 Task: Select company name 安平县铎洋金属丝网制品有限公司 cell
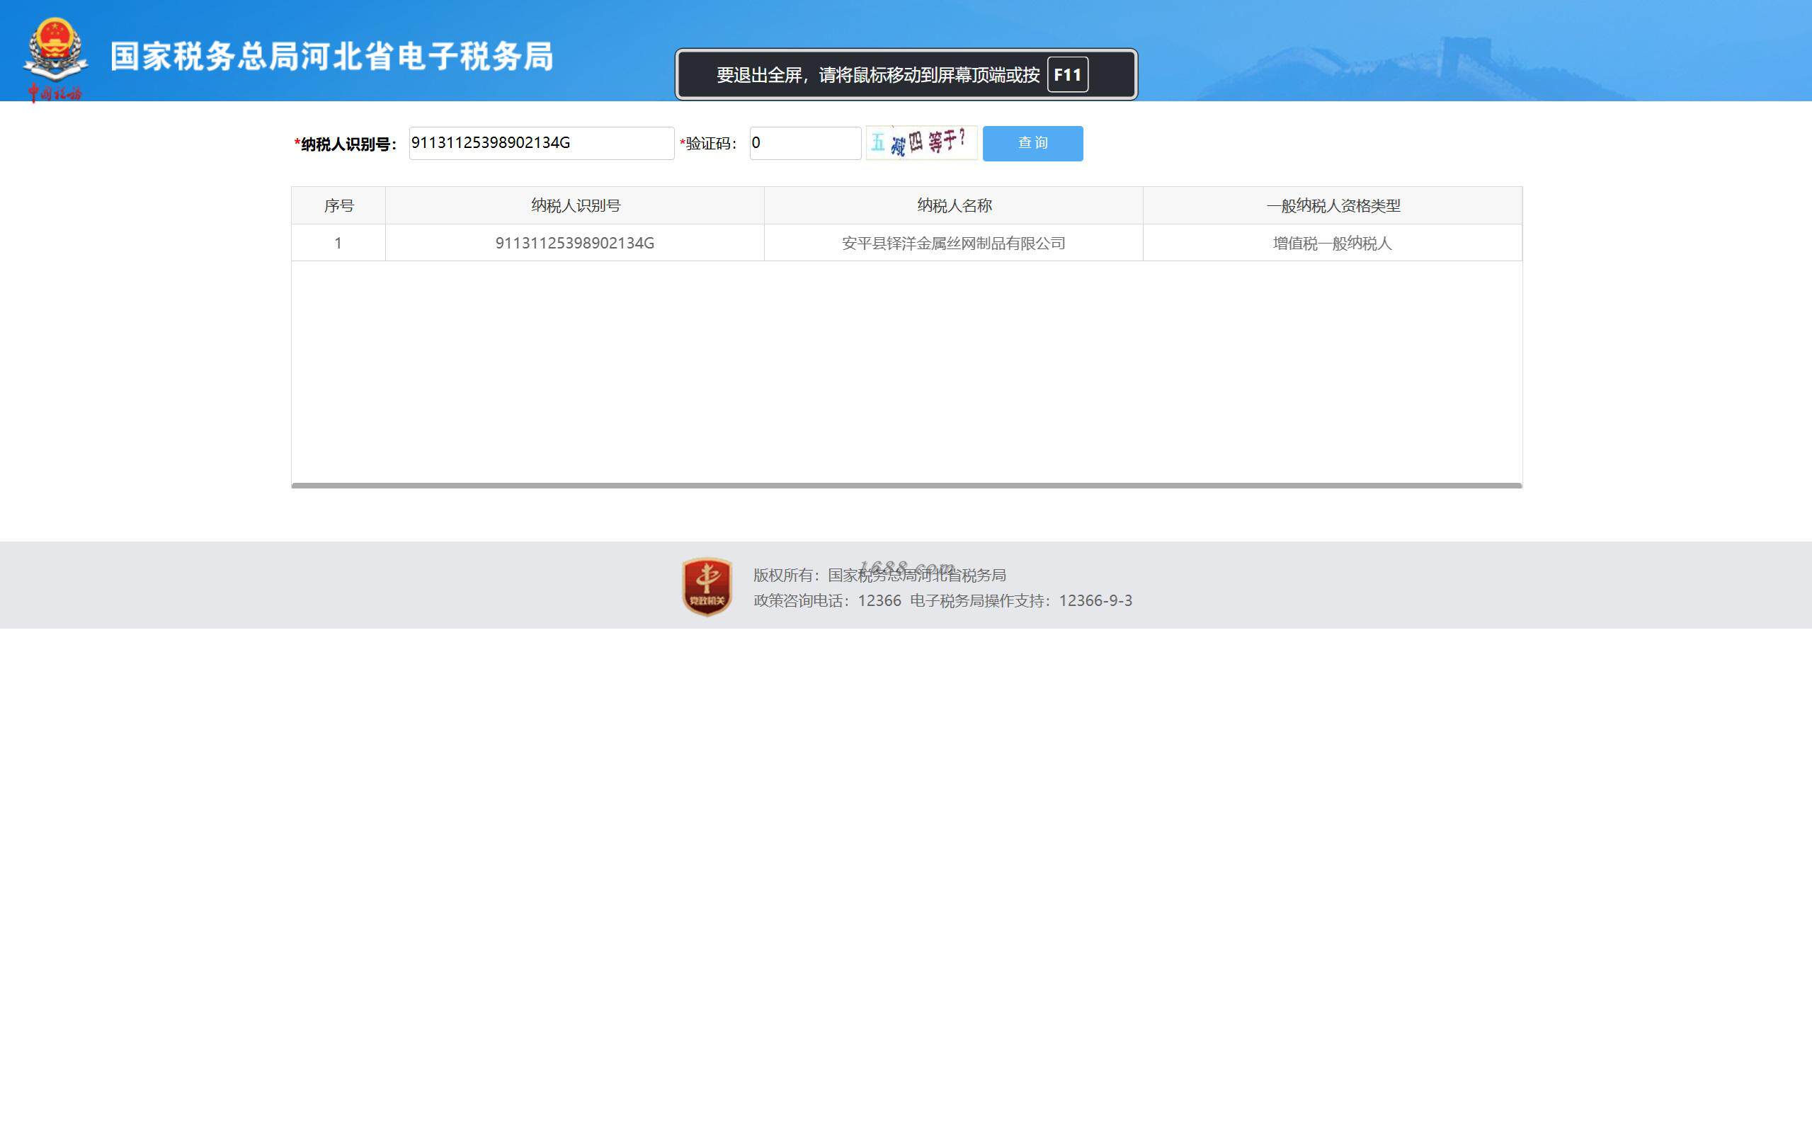(x=953, y=244)
